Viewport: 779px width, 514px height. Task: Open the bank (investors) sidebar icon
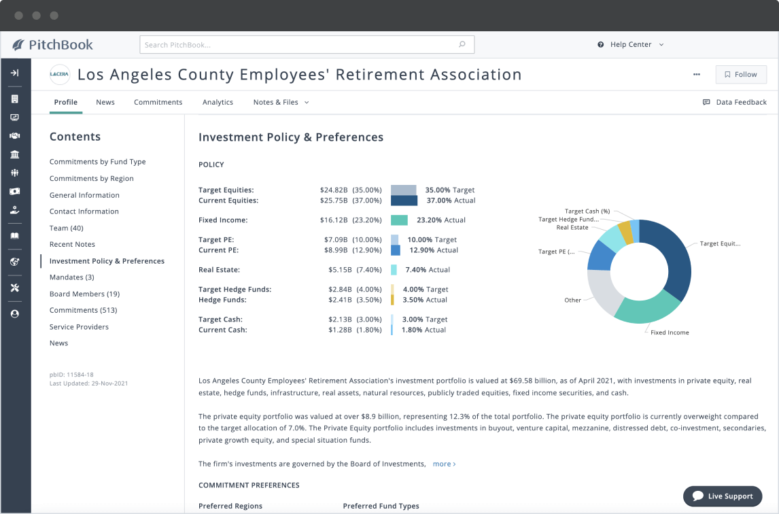15,154
